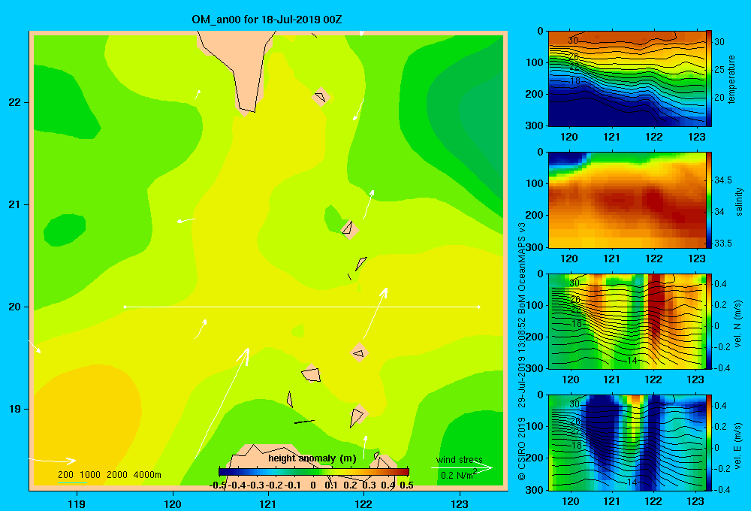This screenshot has width=751, height=511.
Task: Click longitude label 121 under the main map
Action: (268, 503)
